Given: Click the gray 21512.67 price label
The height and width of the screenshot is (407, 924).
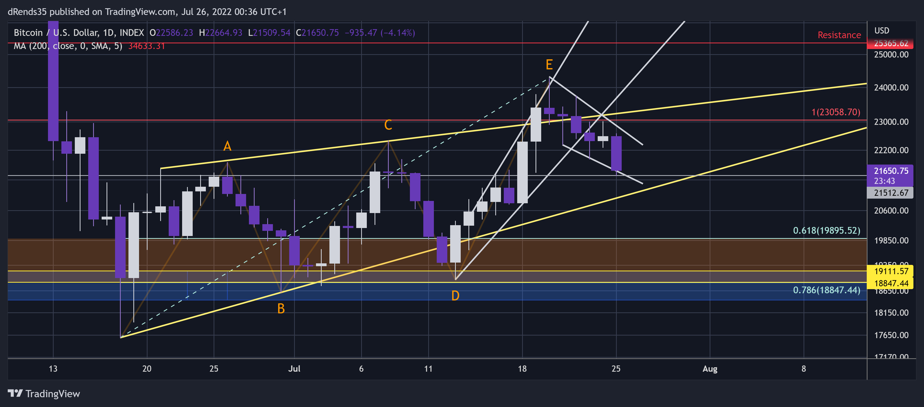Looking at the screenshot, I should coord(890,193).
